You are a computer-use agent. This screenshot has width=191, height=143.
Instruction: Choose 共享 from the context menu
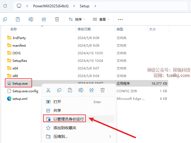[x=79, y=110]
